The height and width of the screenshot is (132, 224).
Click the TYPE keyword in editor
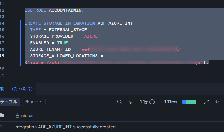pos(35,30)
